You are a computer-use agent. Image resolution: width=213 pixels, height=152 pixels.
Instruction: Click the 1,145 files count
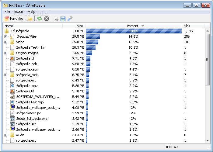(188, 31)
